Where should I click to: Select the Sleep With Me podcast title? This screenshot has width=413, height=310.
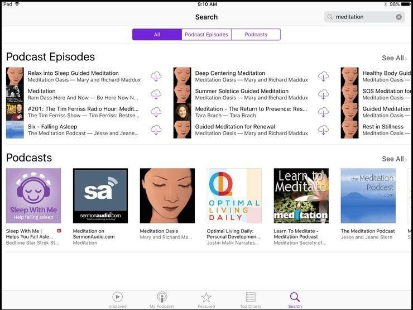[x=30, y=234]
